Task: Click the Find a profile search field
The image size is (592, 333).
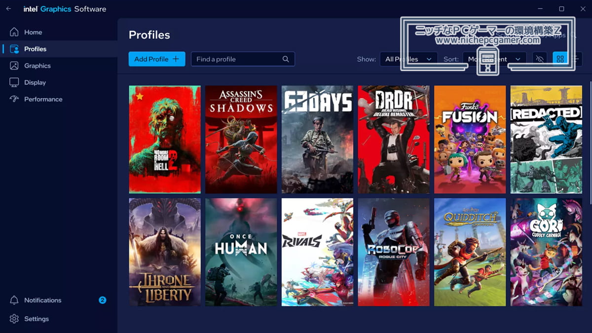Action: click(243, 59)
